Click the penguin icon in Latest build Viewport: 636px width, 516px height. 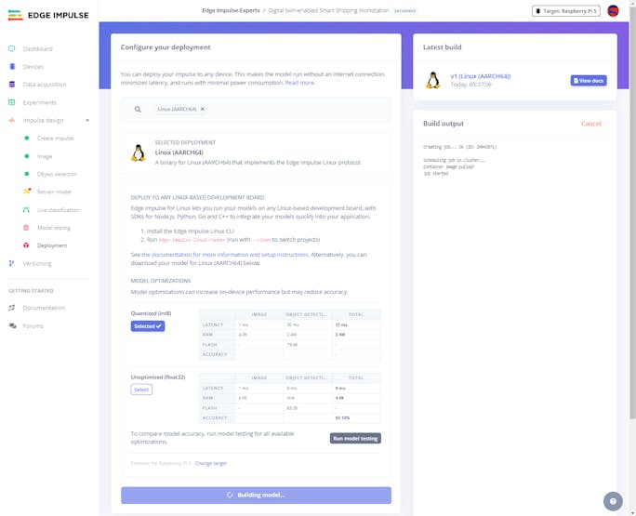point(433,80)
